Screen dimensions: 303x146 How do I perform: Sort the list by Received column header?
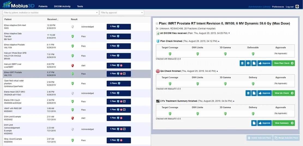pyautogui.click(x=53, y=19)
